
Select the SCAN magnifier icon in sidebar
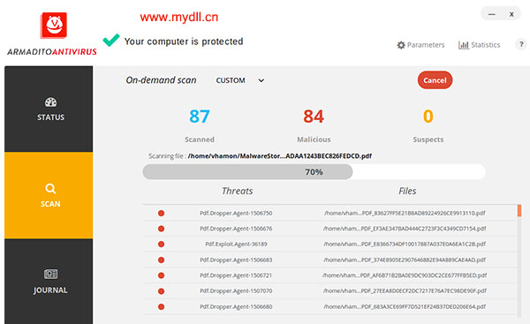(x=50, y=189)
